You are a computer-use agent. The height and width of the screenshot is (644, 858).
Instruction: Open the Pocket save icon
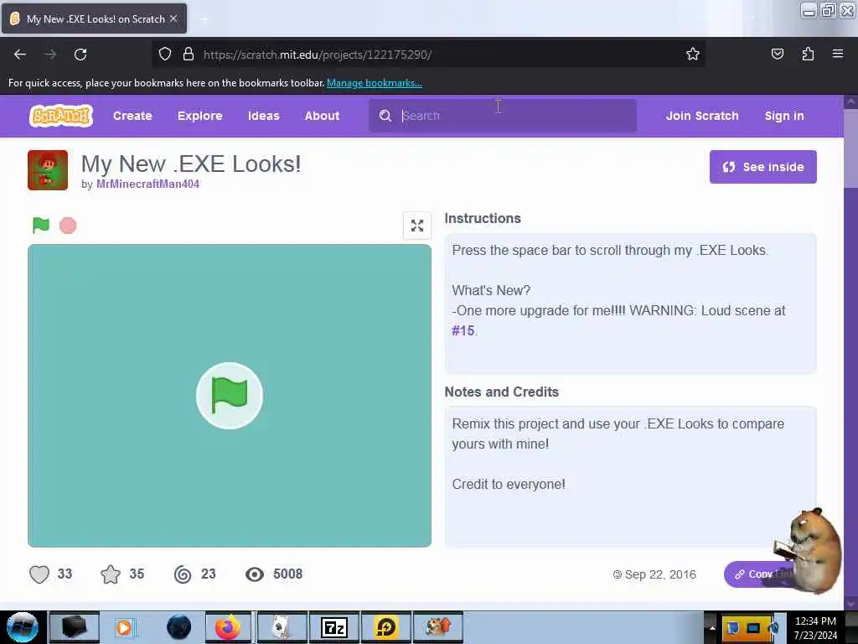pyautogui.click(x=777, y=54)
